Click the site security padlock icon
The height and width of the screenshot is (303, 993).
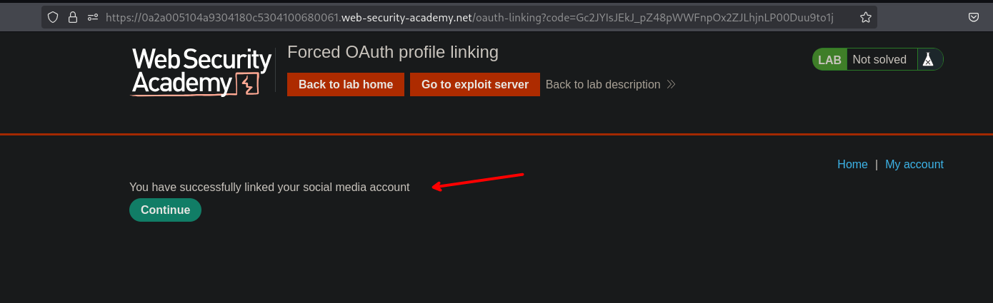click(x=73, y=17)
